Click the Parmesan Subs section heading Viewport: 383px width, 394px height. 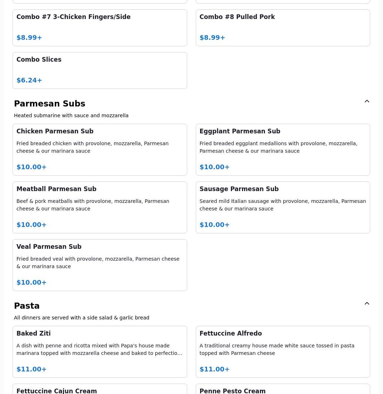pyautogui.click(x=49, y=104)
